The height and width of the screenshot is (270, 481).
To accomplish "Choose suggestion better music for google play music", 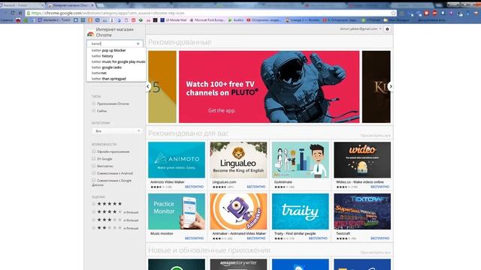I will (x=116, y=61).
